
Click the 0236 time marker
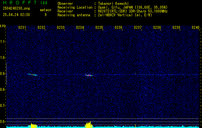click(x=119, y=28)
